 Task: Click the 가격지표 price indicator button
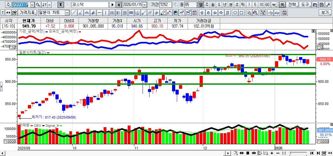coord(27,13)
